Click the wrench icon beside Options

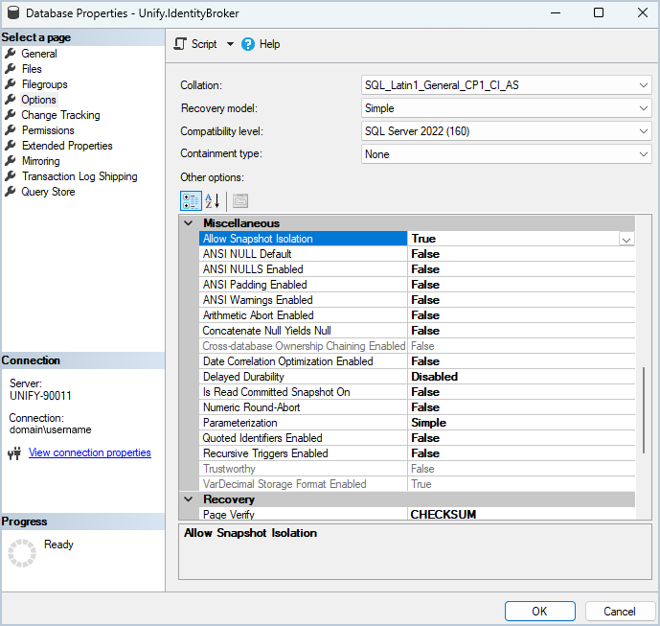click(11, 100)
